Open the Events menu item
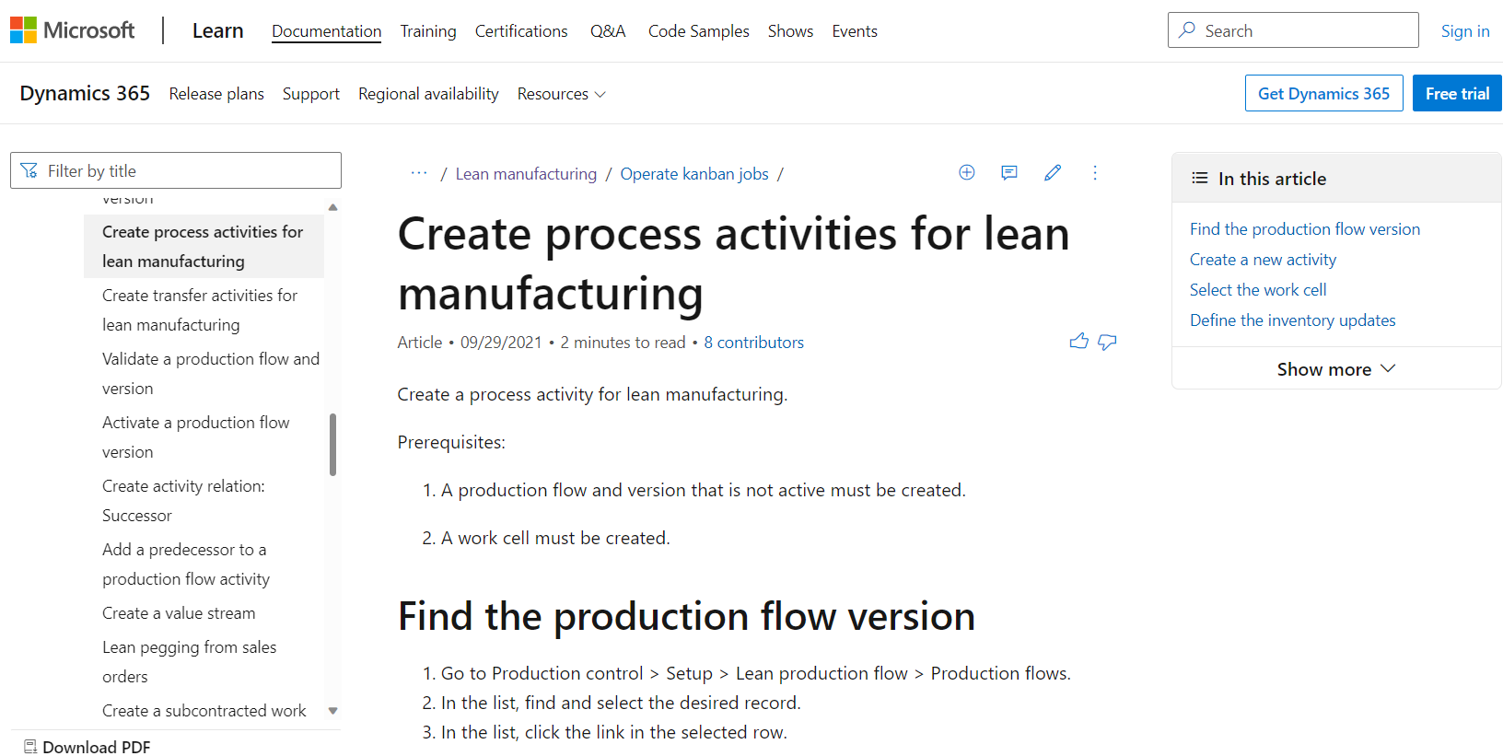Screen dimensions: 1503x756 pos(855,31)
